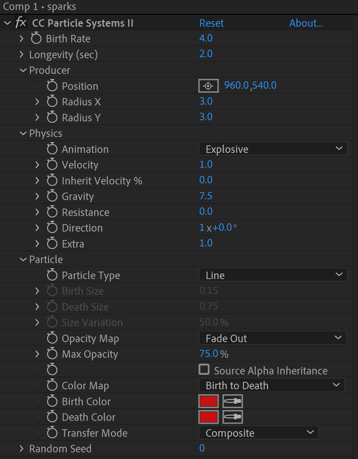Click the Transfer Mode stopwatch icon
The height and width of the screenshot is (459, 358).
pyautogui.click(x=52, y=433)
